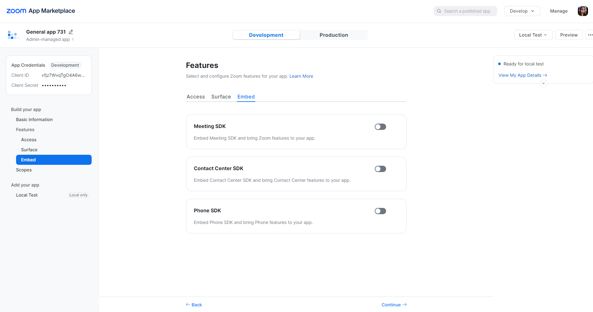Follow the Learn More link
593x312 pixels.
click(x=301, y=76)
